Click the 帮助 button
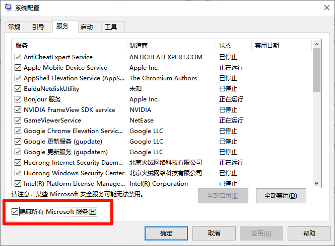 click(x=309, y=233)
